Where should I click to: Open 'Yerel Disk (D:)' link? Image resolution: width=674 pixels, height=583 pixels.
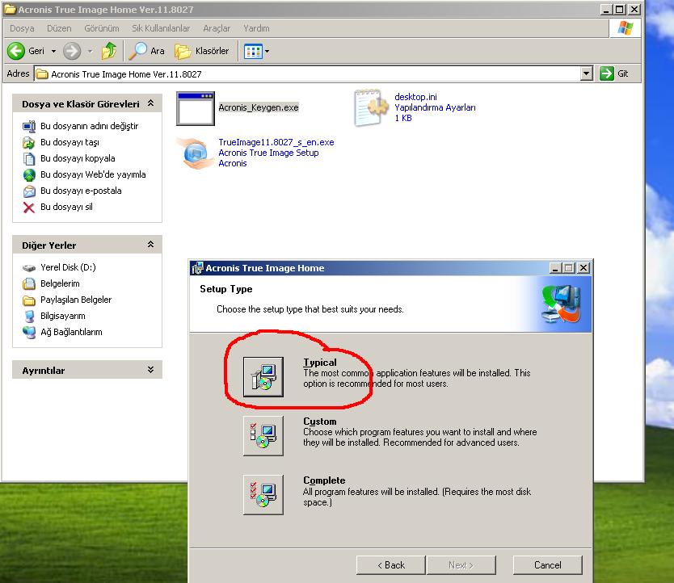pos(68,267)
